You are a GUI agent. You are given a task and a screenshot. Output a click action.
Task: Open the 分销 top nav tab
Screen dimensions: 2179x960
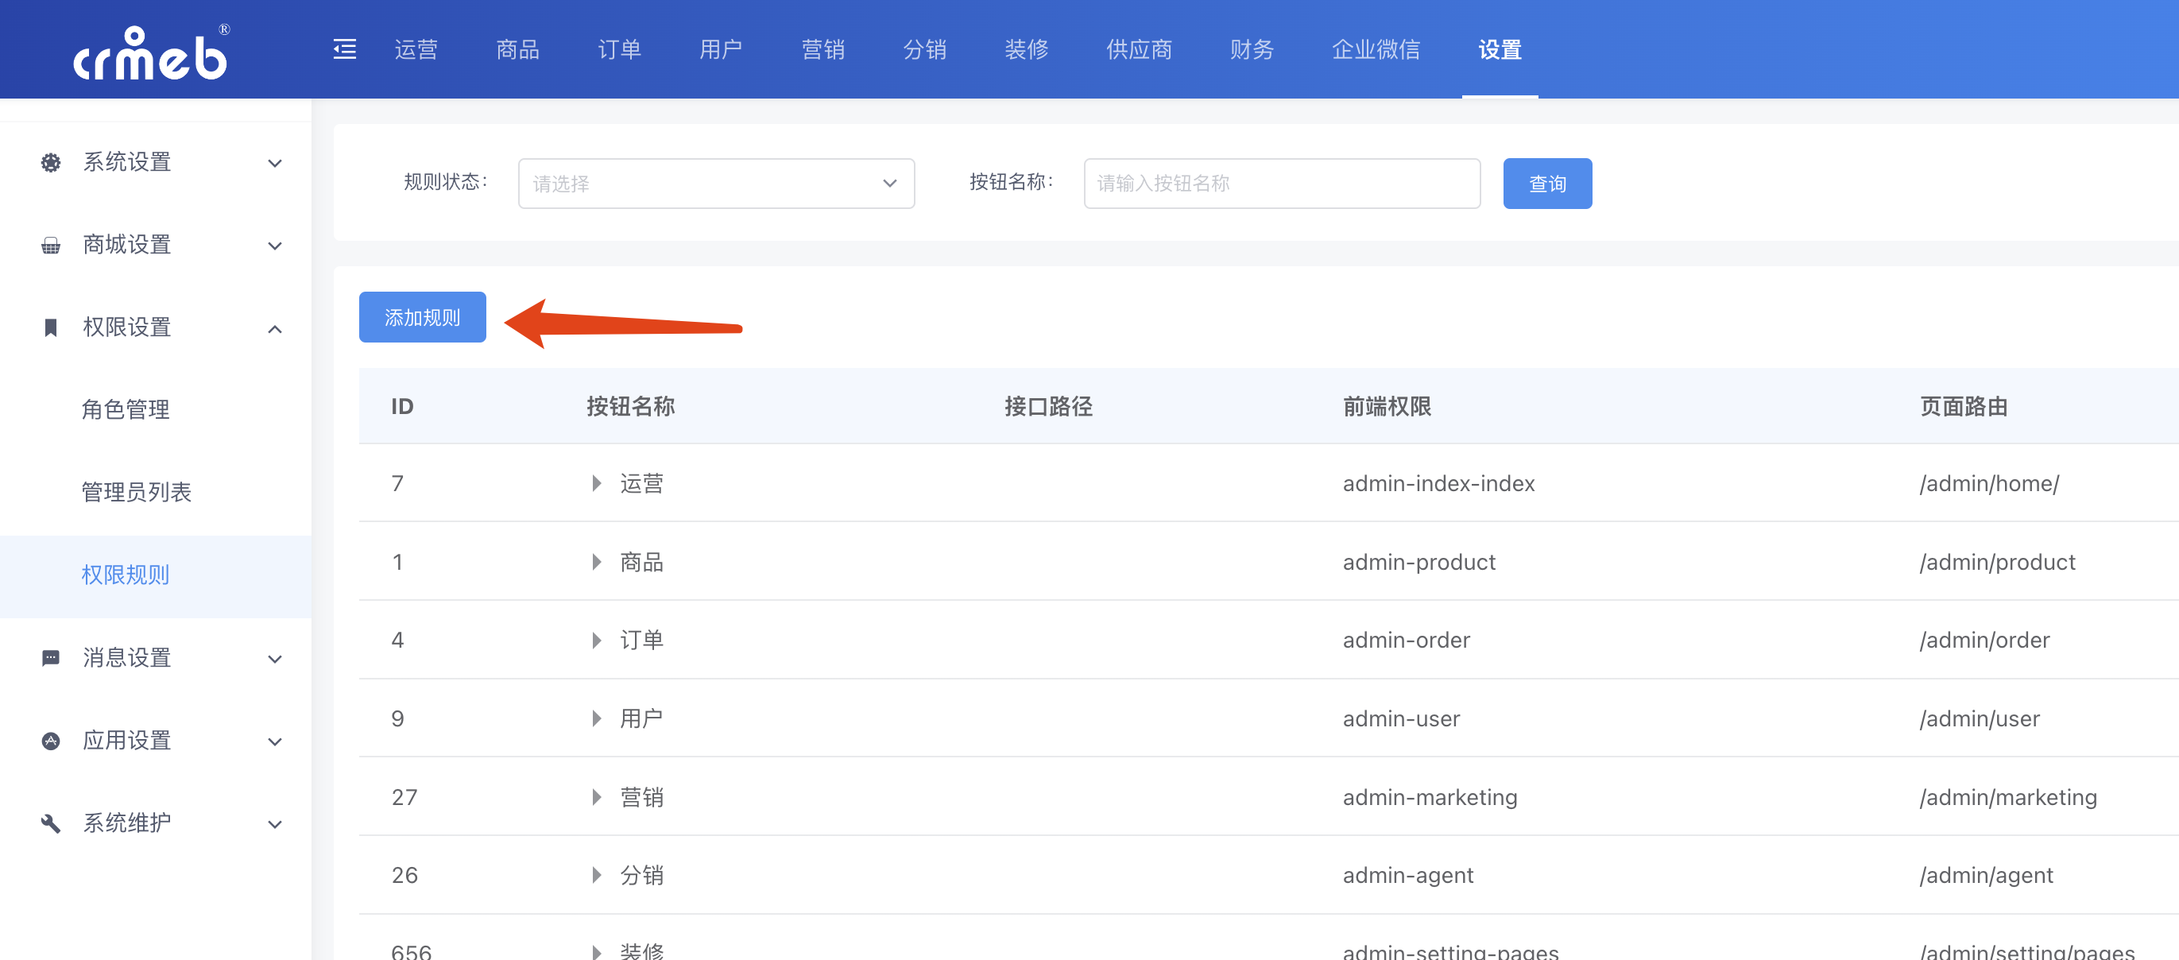(924, 50)
